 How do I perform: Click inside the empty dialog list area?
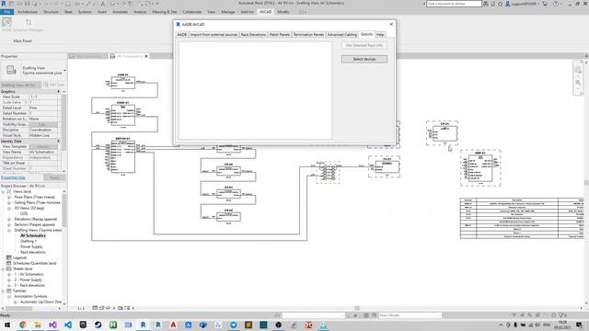click(256, 90)
